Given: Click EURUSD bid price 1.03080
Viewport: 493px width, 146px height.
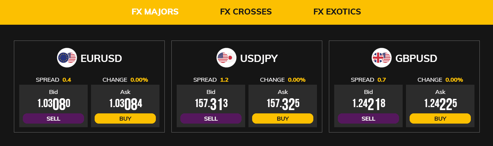Looking at the screenshot, I should click(54, 104).
